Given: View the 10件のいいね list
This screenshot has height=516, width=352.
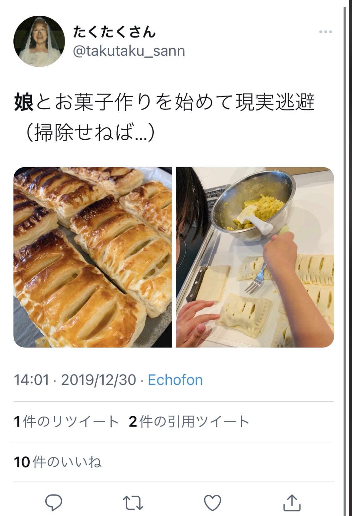Looking at the screenshot, I should click(x=58, y=462).
